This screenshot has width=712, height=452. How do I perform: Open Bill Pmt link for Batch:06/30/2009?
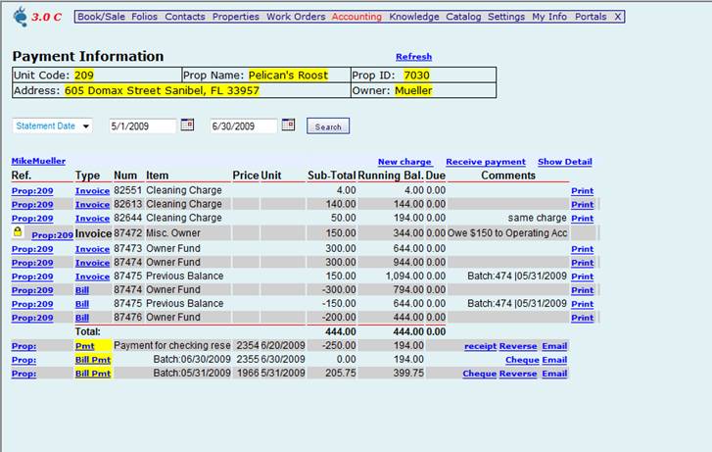point(93,360)
